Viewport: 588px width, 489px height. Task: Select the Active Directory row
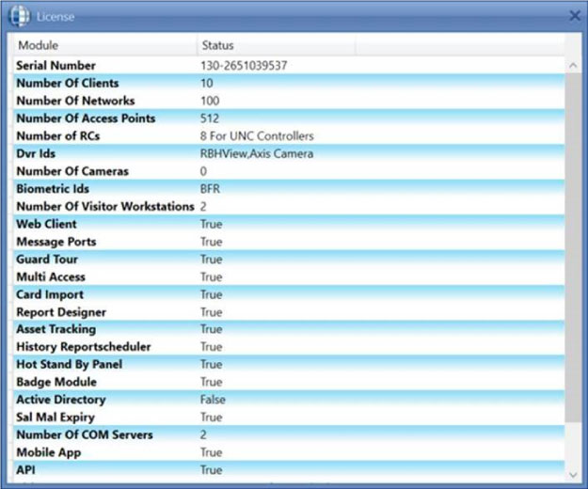tap(61, 400)
